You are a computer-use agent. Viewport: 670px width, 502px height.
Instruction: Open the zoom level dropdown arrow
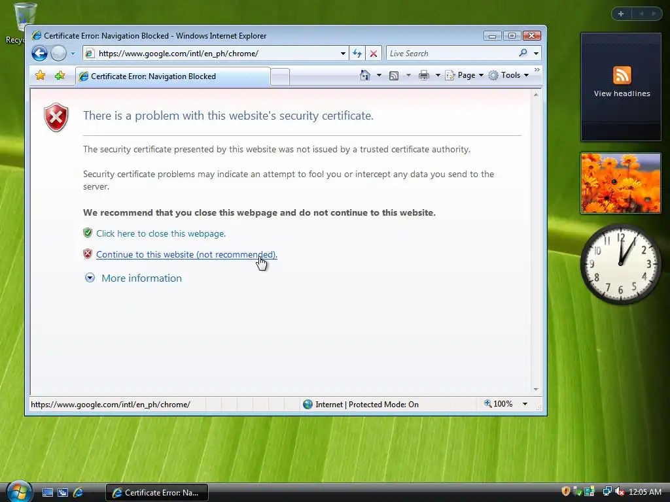click(x=525, y=404)
